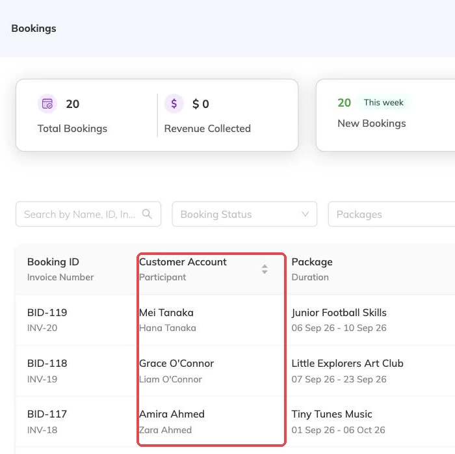Click the Revenue Collected dollar icon

click(174, 103)
